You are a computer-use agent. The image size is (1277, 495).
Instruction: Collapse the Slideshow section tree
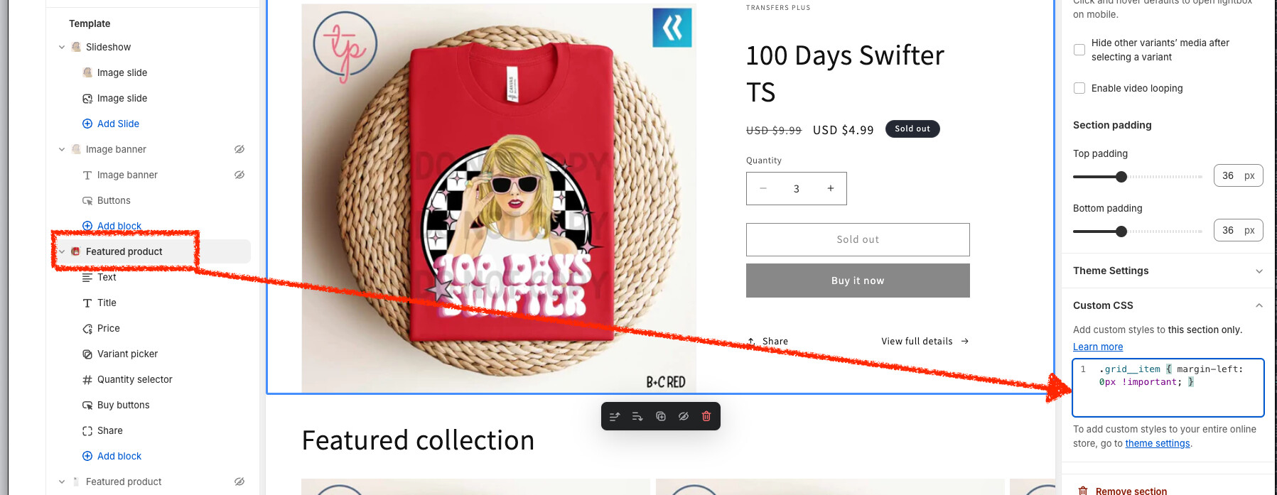pos(62,48)
